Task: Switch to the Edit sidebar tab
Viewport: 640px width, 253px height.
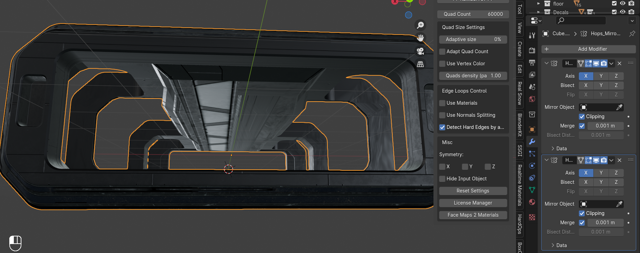Action: [x=520, y=69]
